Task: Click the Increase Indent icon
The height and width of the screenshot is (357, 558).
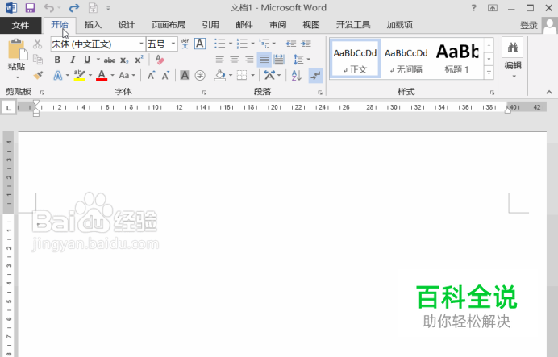Action: tap(306, 44)
